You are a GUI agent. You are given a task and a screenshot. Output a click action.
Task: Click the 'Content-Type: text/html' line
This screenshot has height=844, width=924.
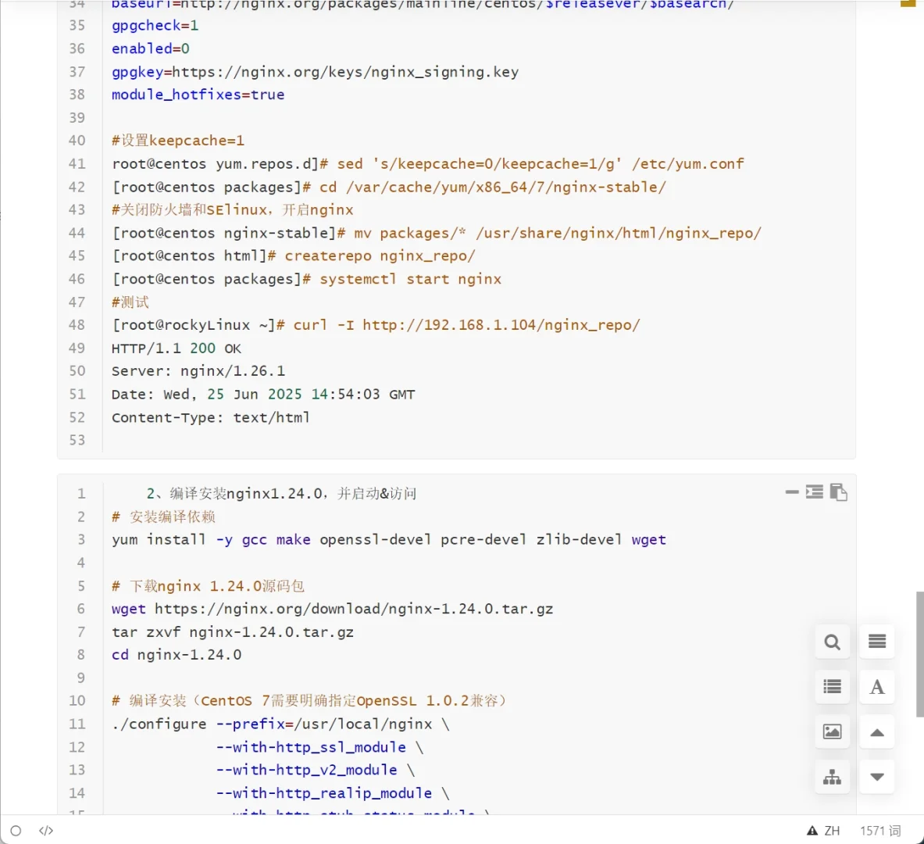pos(210,417)
